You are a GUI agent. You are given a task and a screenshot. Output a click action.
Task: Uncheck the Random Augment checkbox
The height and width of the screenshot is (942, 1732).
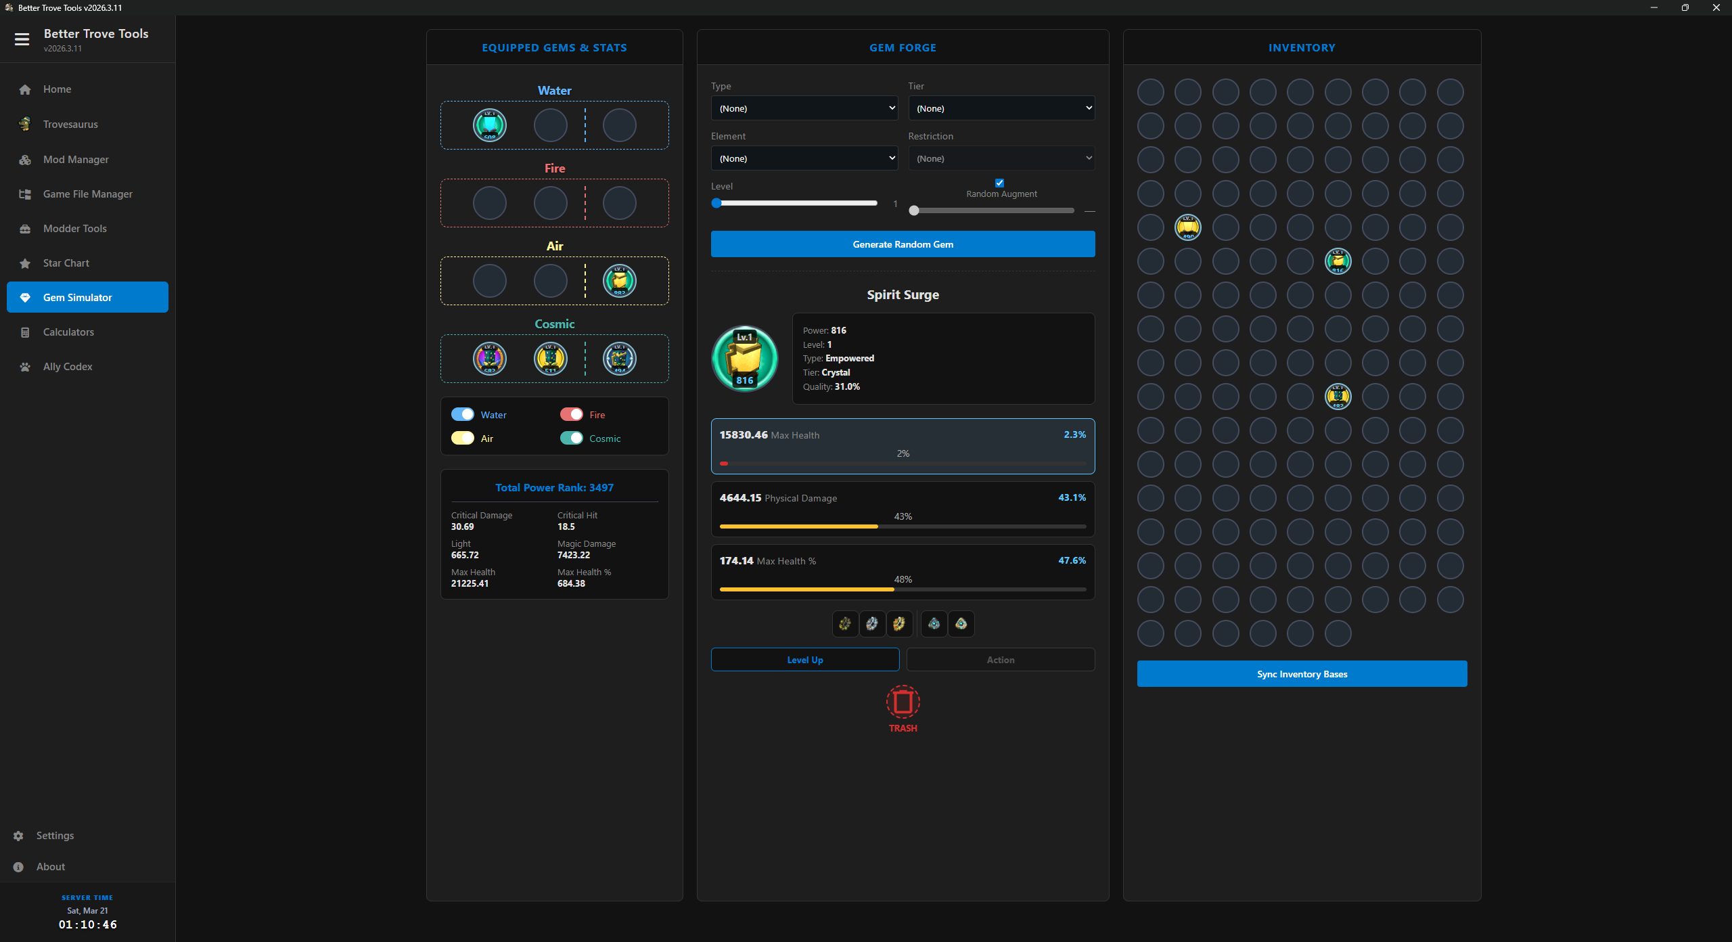(x=999, y=183)
